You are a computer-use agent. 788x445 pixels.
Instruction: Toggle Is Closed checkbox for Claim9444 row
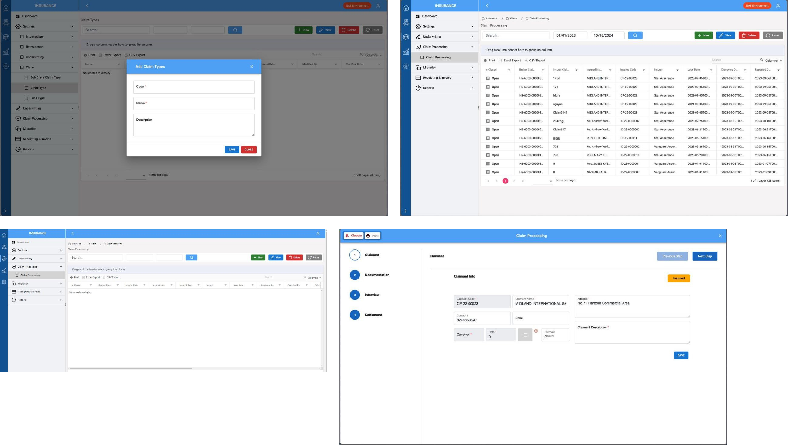pyautogui.click(x=488, y=113)
